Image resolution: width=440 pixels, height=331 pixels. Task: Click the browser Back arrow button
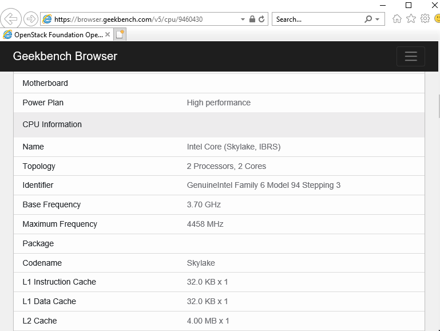click(11, 19)
